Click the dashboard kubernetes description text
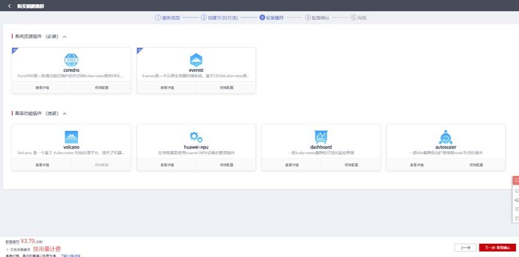The height and width of the screenshot is (257, 519). pyautogui.click(x=321, y=153)
